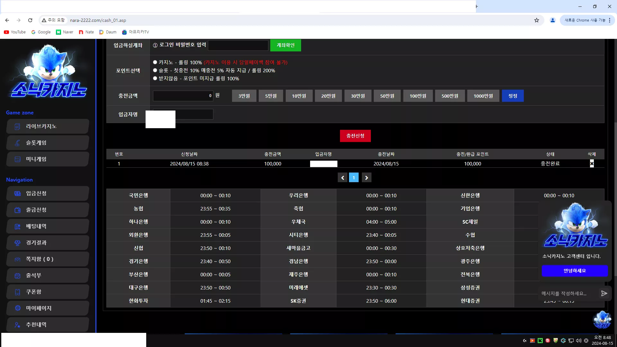The width and height of the screenshot is (617, 347).
Task: Click the volume icon in the system tray
Action: point(579,341)
